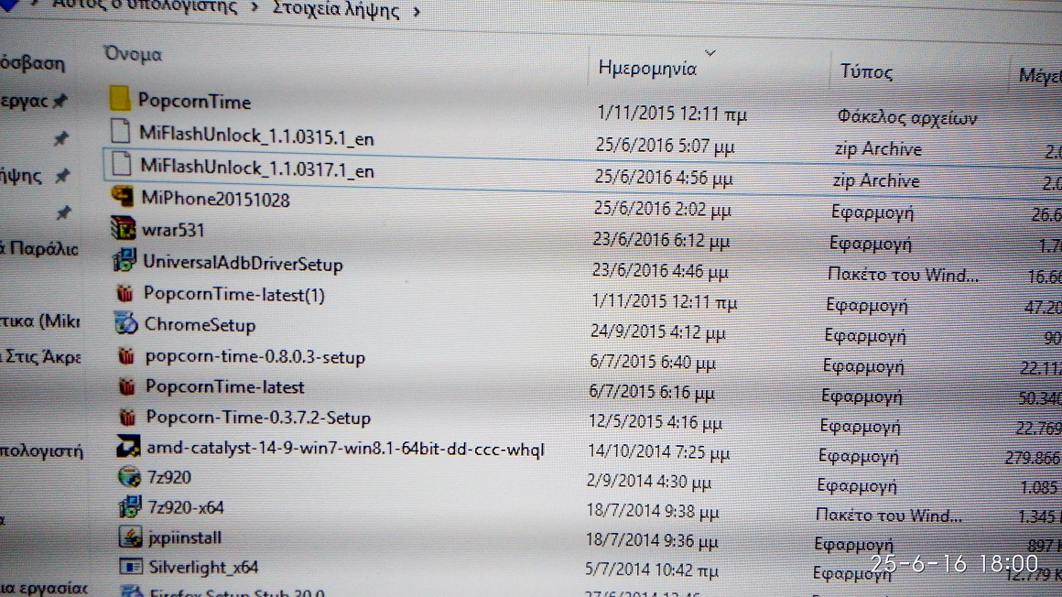Viewport: 1062px width, 597px height.
Task: Click the pin icon next to 'ήψης'
Action: (62, 176)
